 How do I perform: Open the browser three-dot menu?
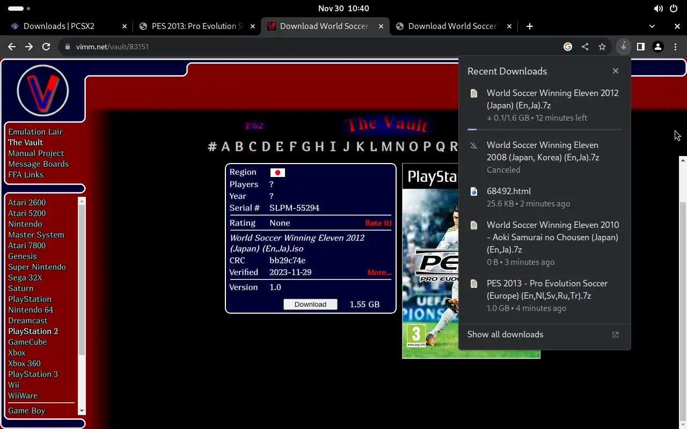[675, 47]
